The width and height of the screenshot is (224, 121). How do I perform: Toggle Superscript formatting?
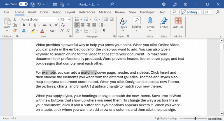coord(57,25)
